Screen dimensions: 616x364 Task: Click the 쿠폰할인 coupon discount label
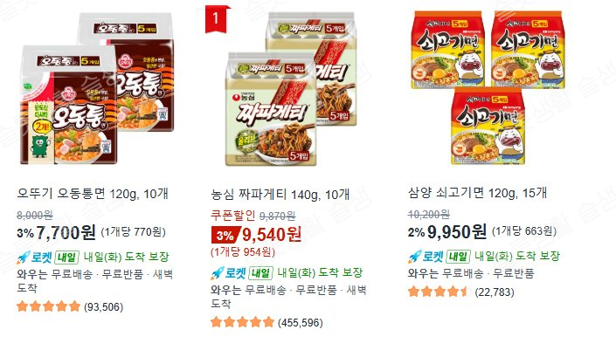coord(233,216)
